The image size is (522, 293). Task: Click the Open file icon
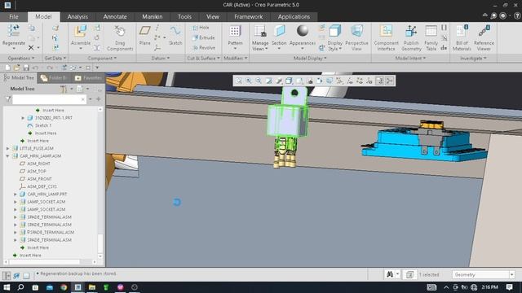click(x=16, y=68)
